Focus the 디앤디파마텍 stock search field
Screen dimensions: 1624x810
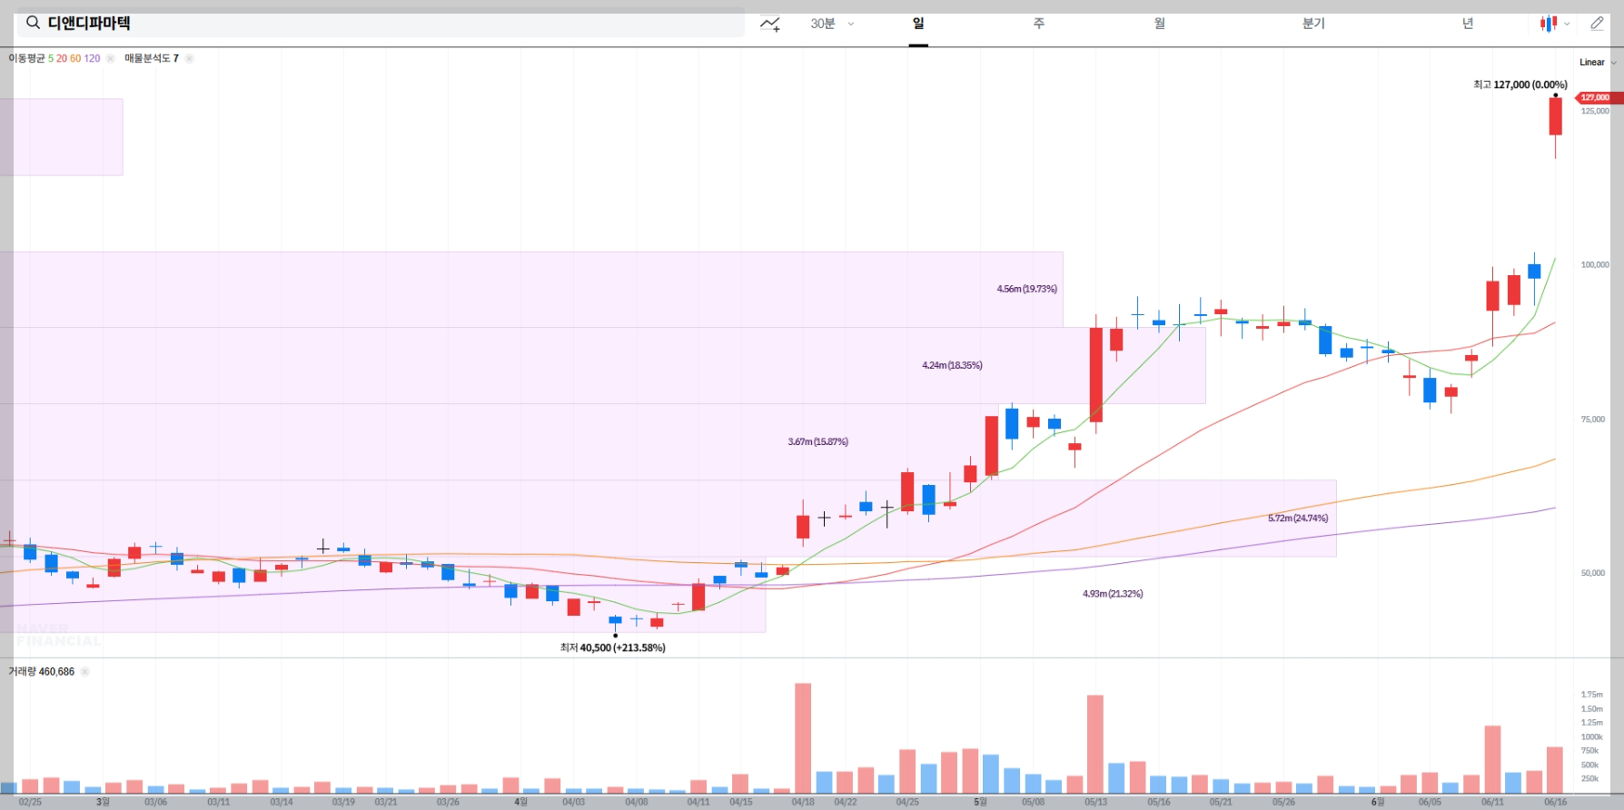pyautogui.click(x=380, y=24)
